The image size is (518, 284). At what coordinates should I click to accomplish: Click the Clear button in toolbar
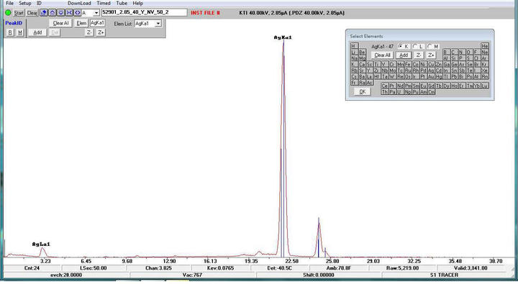click(x=32, y=13)
